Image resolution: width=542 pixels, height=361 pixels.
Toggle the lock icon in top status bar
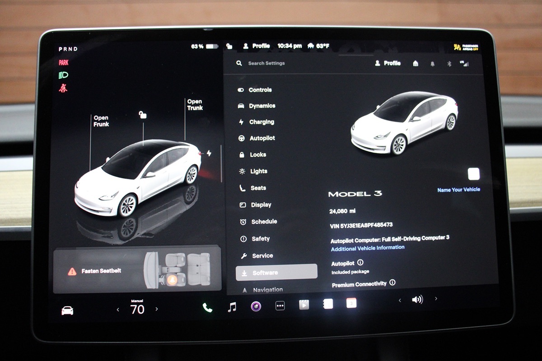(229, 46)
